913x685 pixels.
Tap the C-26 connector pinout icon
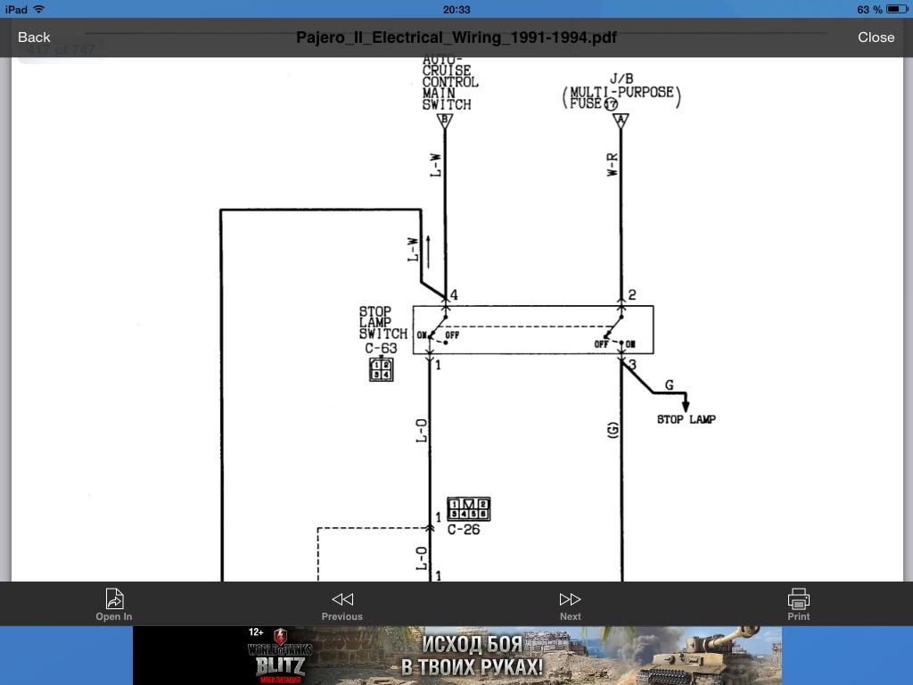tap(468, 509)
